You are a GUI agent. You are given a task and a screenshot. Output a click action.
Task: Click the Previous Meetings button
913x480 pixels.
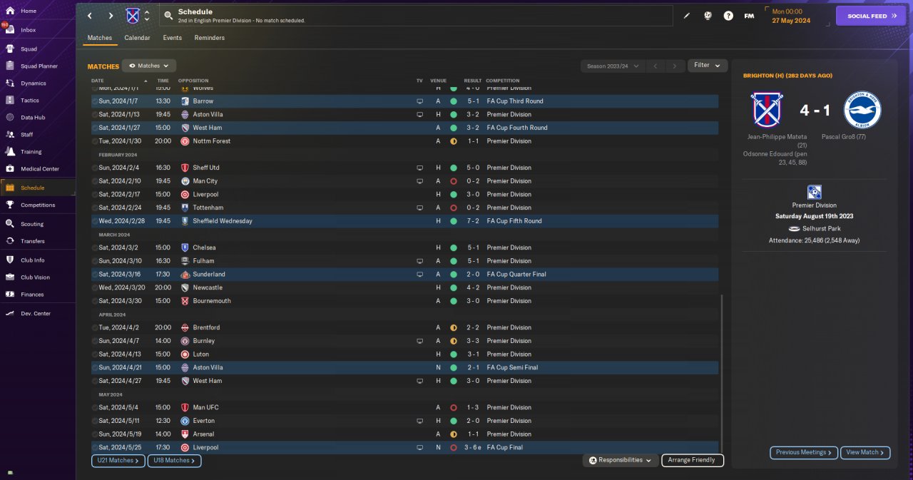tap(804, 452)
